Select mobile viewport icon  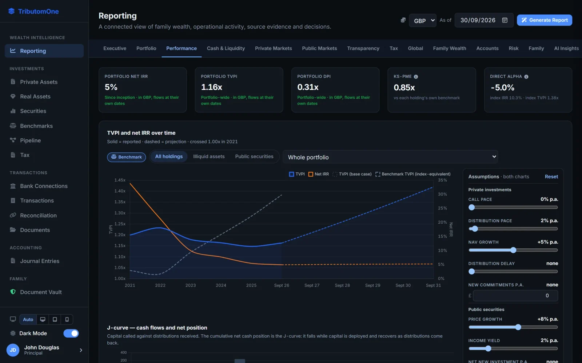pos(67,319)
